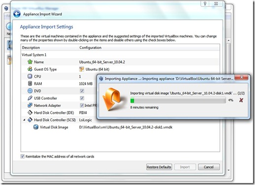Go back with the wizard's blue arrow
The image size is (255, 185).
[x=17, y=14]
